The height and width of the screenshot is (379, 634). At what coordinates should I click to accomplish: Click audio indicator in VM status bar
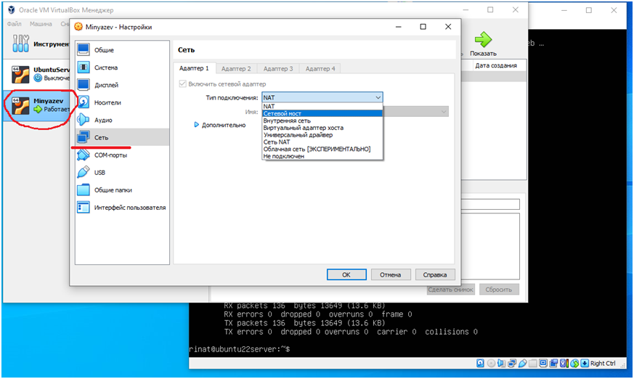(x=501, y=363)
